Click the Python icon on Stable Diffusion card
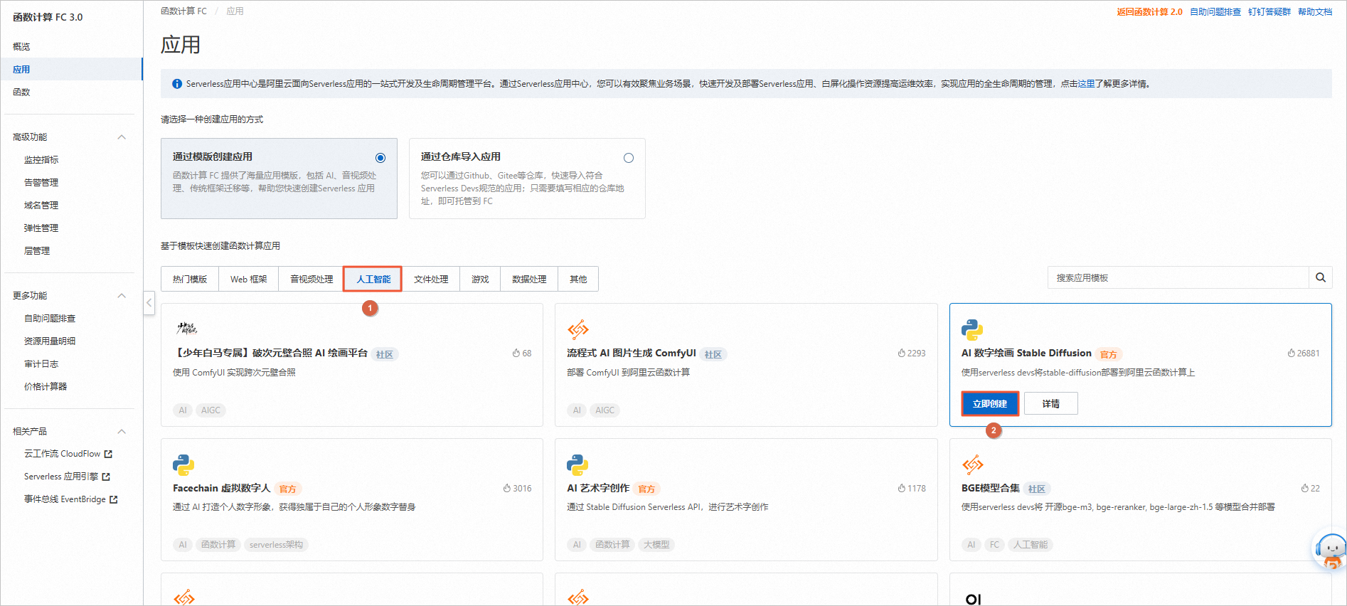 (972, 330)
